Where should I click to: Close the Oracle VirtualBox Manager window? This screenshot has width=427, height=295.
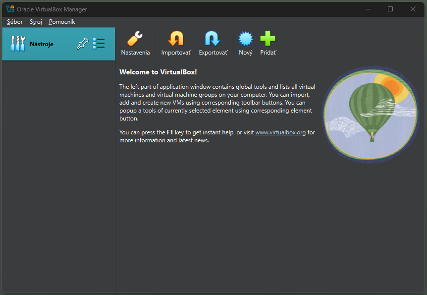413,9
